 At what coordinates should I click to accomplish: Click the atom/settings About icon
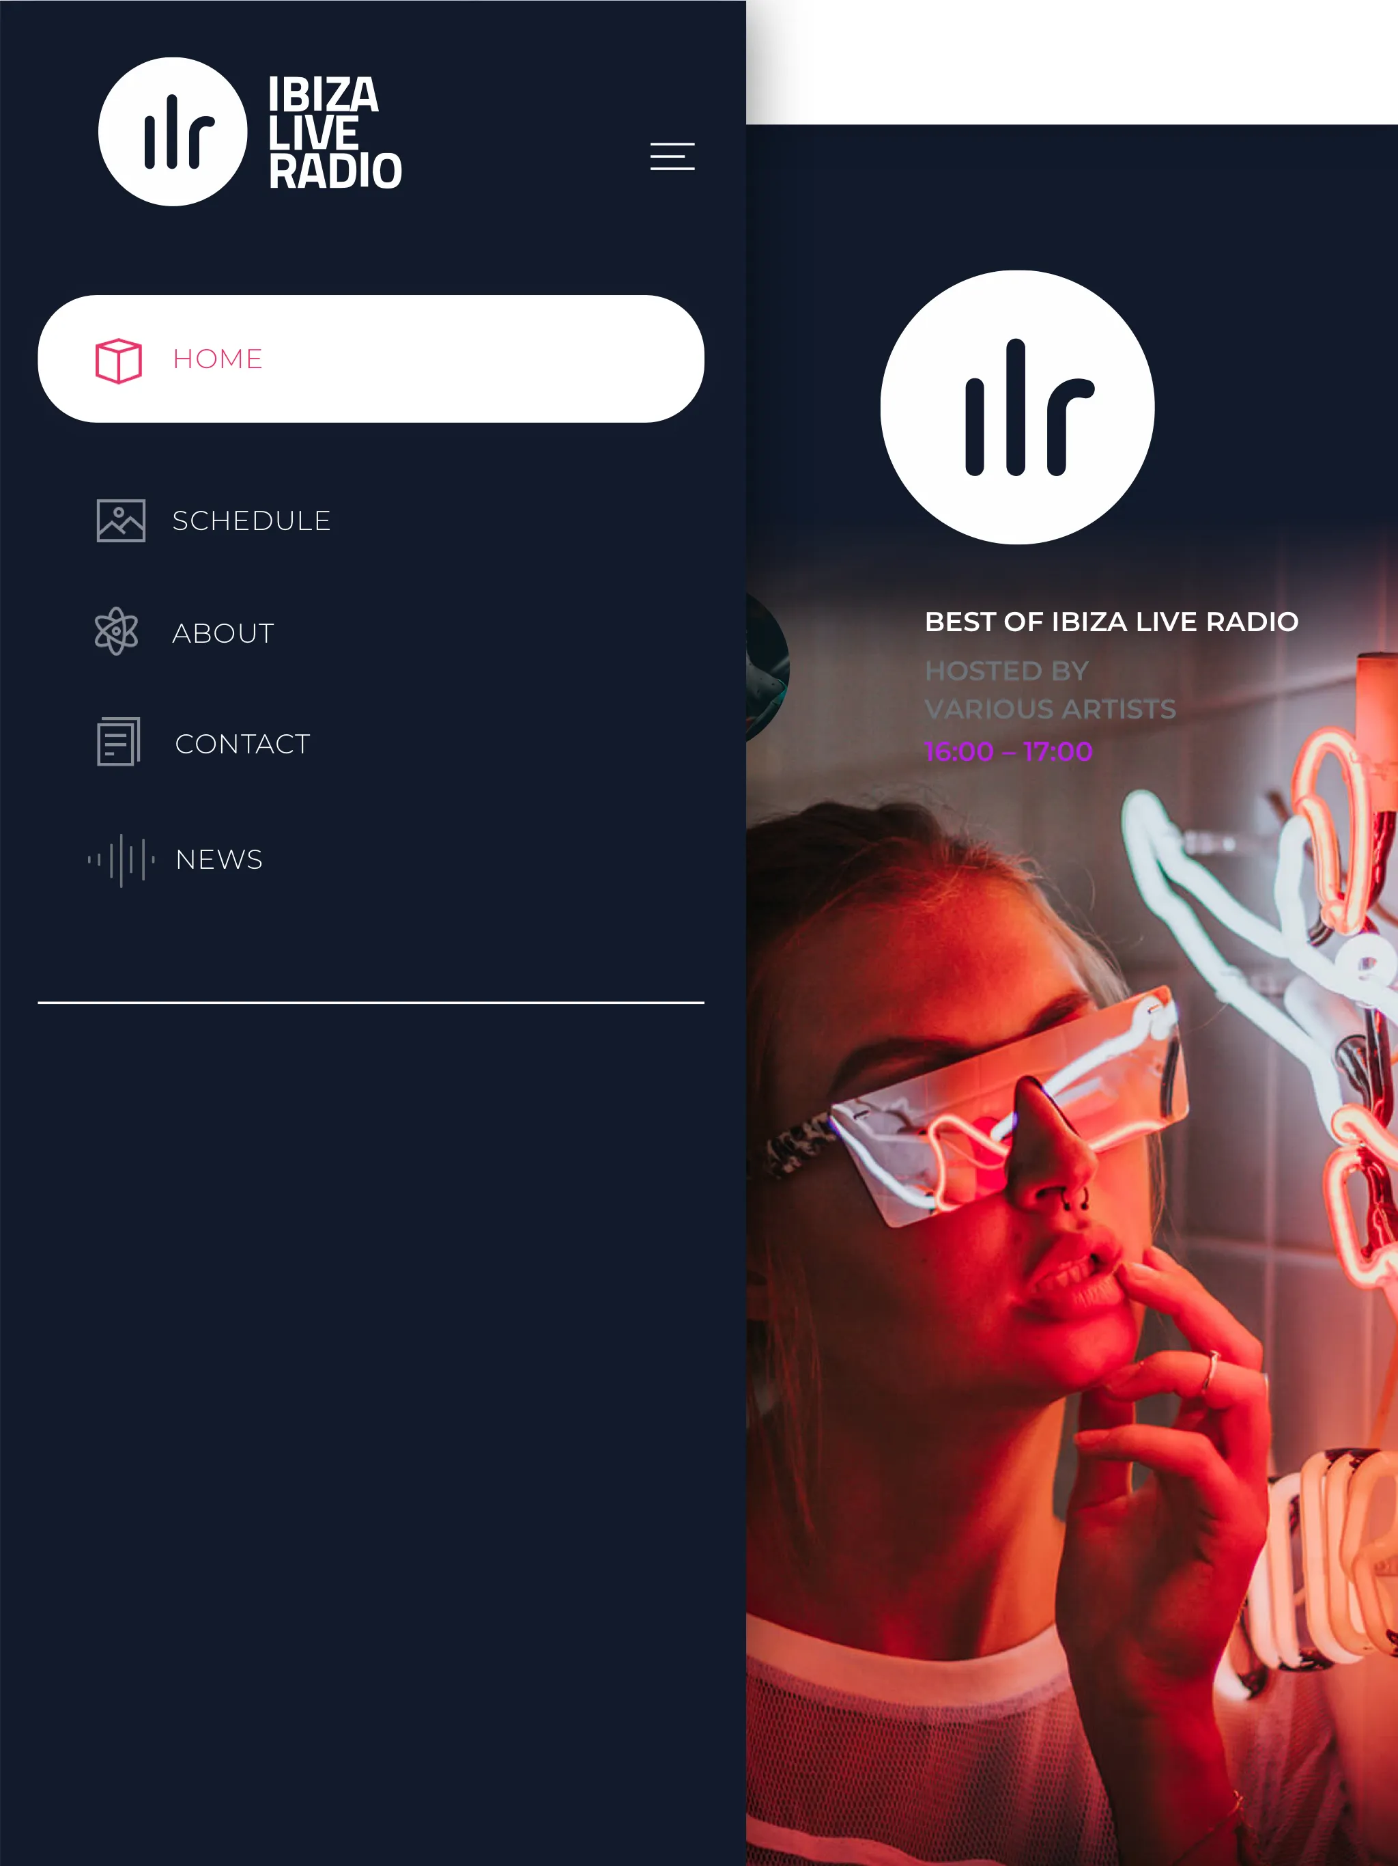click(115, 633)
